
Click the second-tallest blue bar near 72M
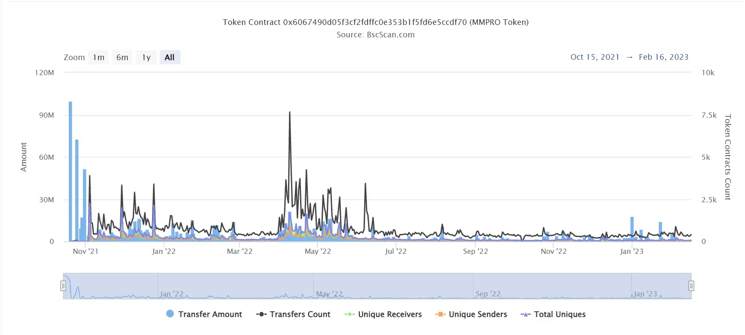pos(77,190)
